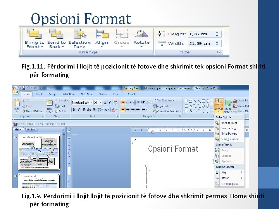
Task: Click the Office orb button
Action: tap(15, 90)
